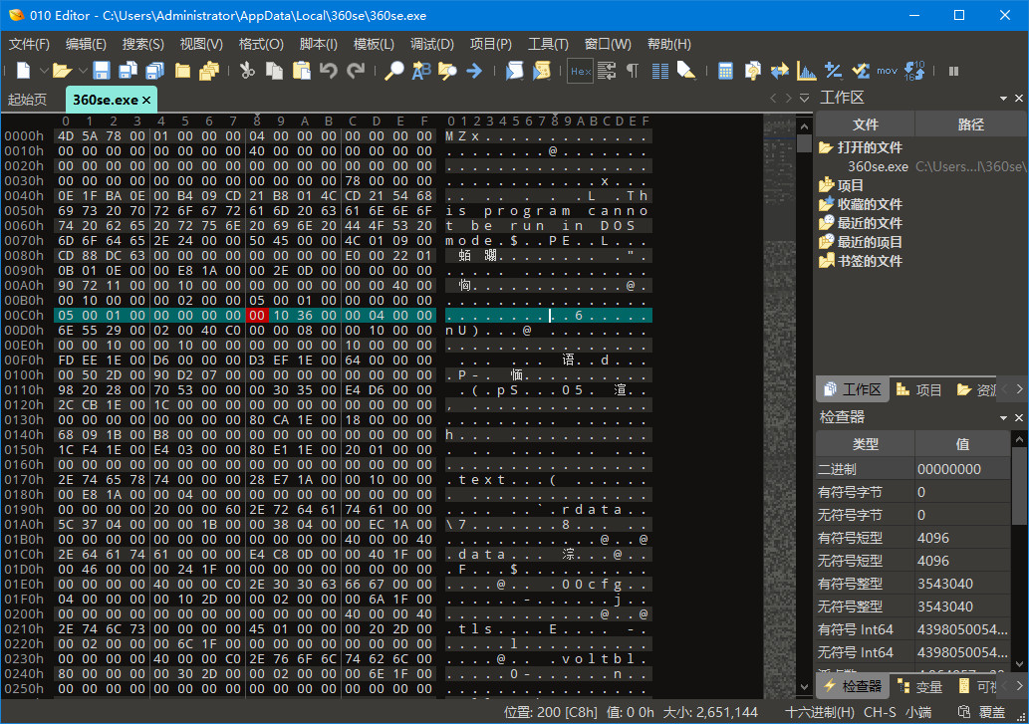Open Find in Files tool

(x=447, y=71)
